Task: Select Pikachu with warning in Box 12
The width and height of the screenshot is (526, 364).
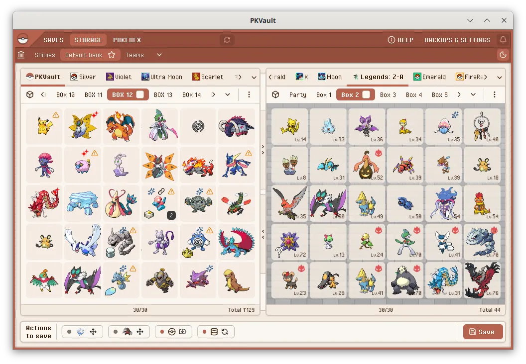Action: point(44,126)
